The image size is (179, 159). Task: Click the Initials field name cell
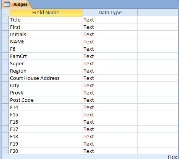46,34
